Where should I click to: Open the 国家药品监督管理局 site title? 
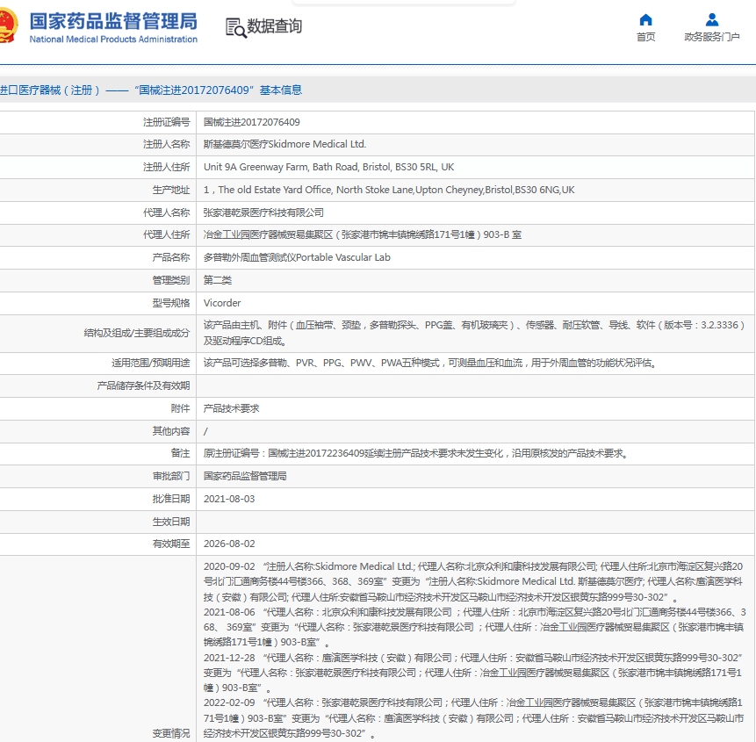point(113,22)
